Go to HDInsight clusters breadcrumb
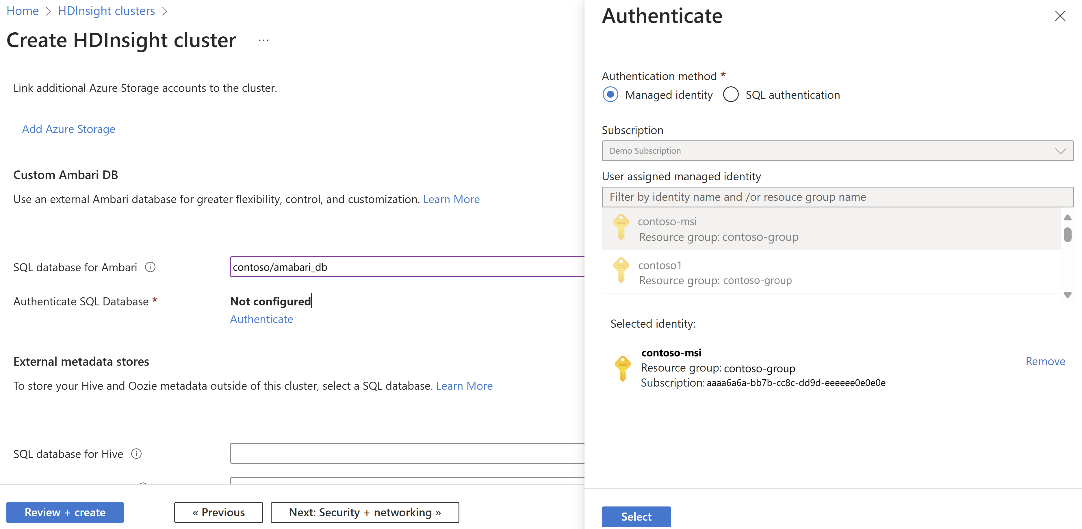1082x529 pixels. 106,11
